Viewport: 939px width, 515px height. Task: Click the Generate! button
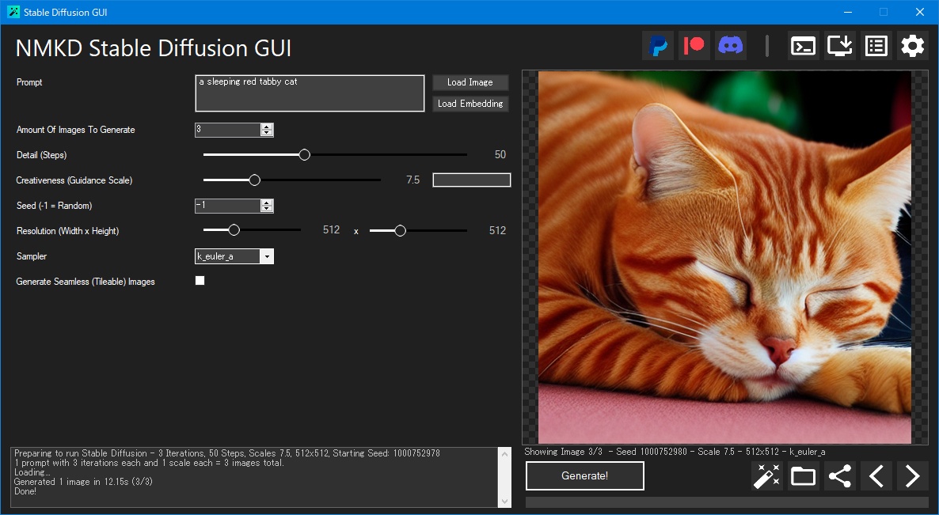[x=584, y=475]
